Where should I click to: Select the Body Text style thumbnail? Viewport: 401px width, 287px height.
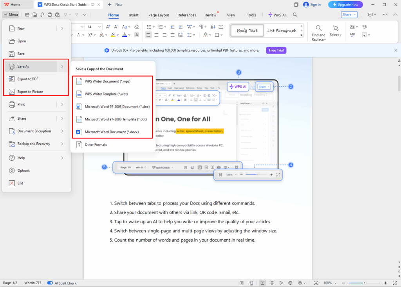pos(247,30)
